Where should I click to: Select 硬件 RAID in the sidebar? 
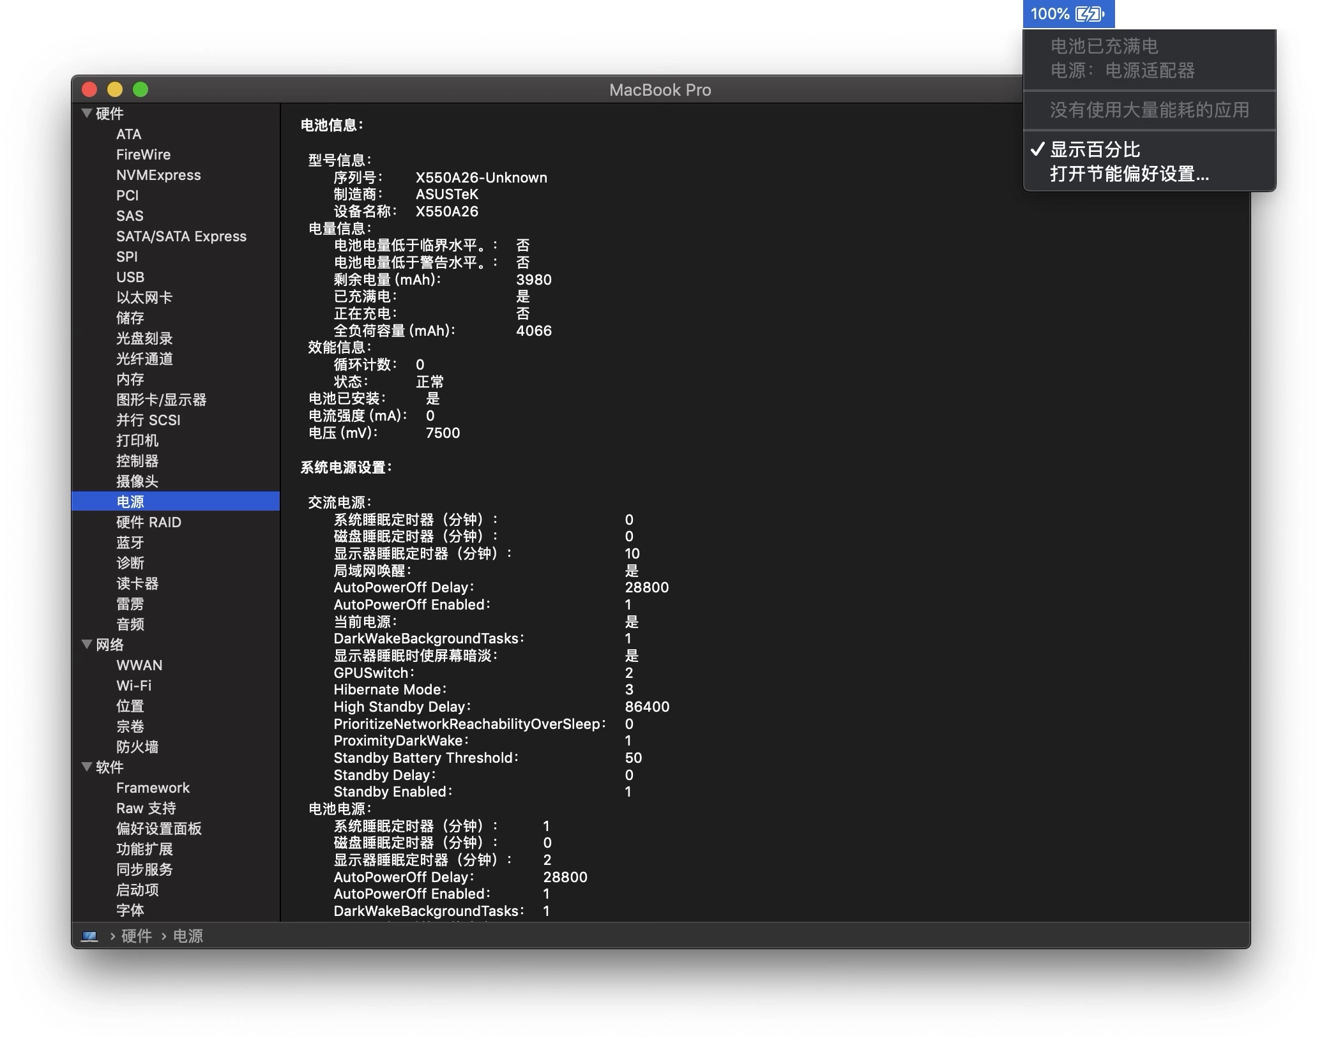(x=149, y=522)
